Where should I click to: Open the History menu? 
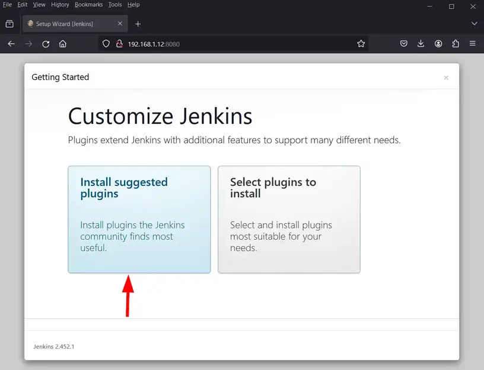pyautogui.click(x=60, y=5)
